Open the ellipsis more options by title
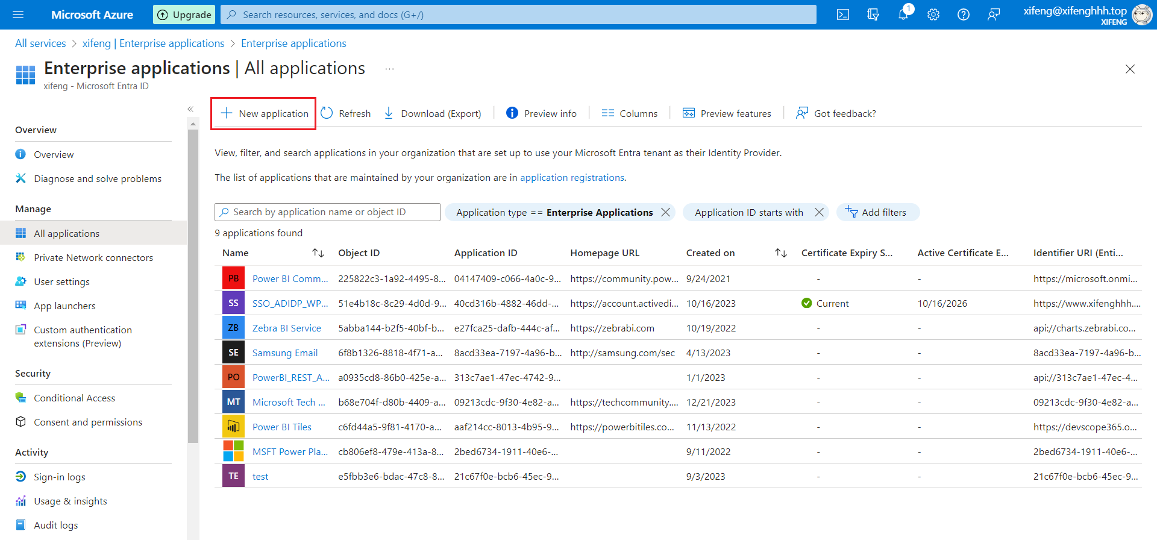The height and width of the screenshot is (540, 1157). (x=390, y=69)
